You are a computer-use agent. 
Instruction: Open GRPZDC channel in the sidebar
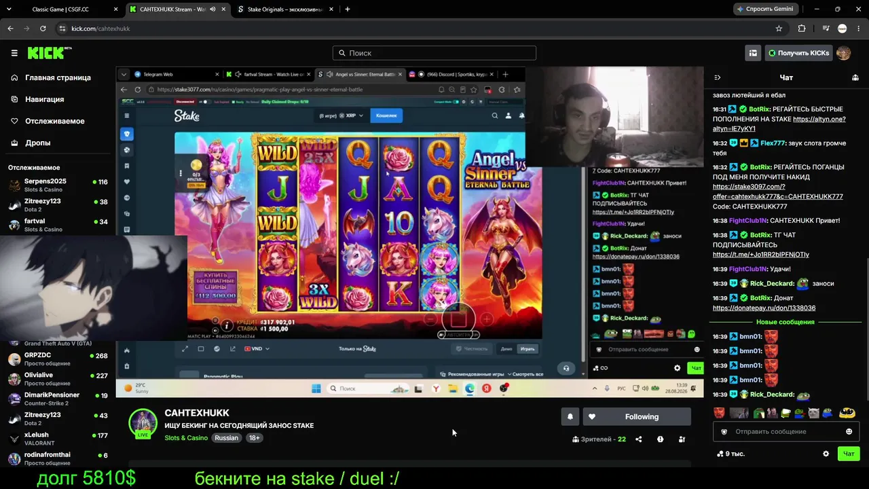[58, 359]
